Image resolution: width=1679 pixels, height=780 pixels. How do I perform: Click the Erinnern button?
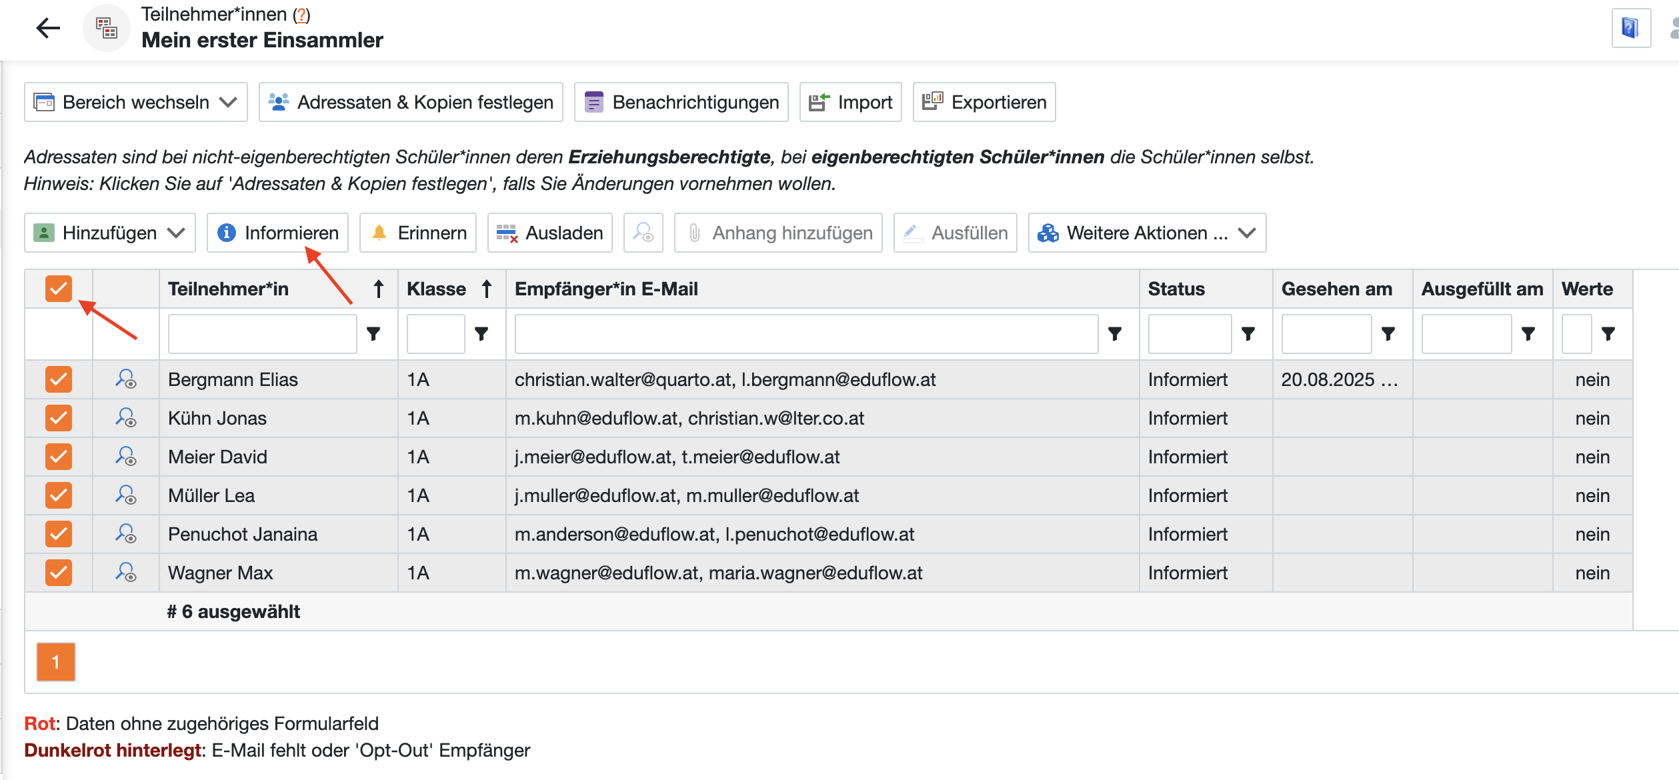pyautogui.click(x=418, y=233)
